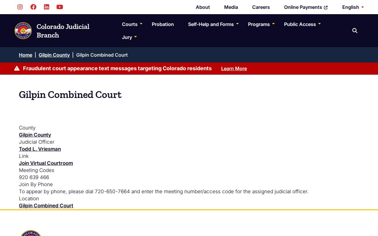The image size is (378, 236).
Task: Open the Instagram social icon
Action: pyautogui.click(x=20, y=7)
